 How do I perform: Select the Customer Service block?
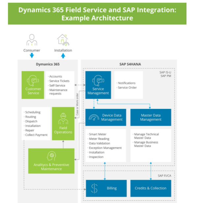pos(33,85)
